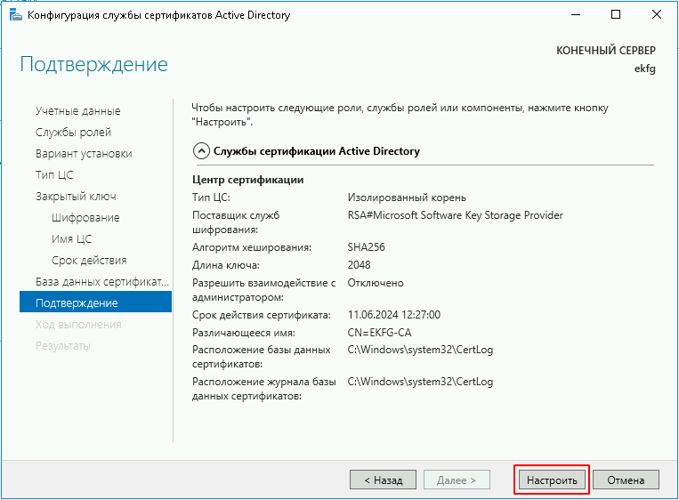Click the Поставщик служб шифрования label
The image size is (679, 500).
point(236,222)
